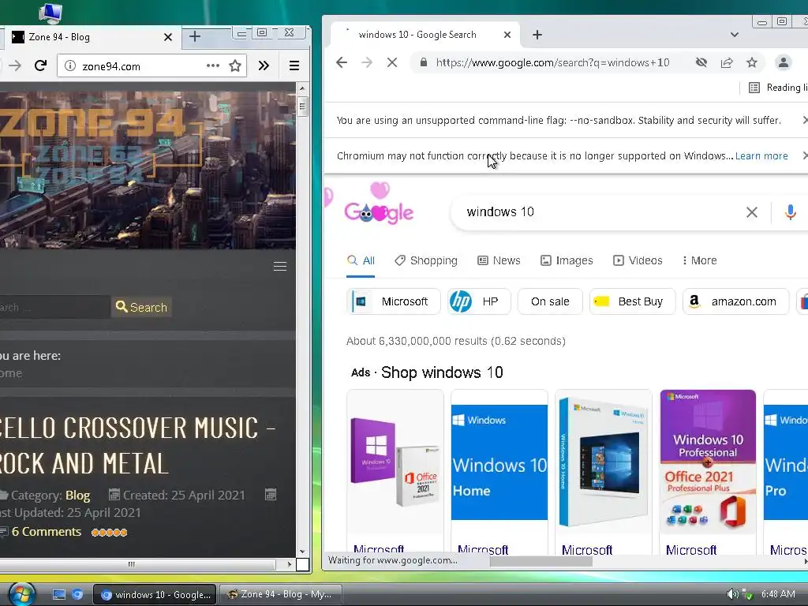
Task: Go forward in the Chromium window
Action: (x=367, y=62)
